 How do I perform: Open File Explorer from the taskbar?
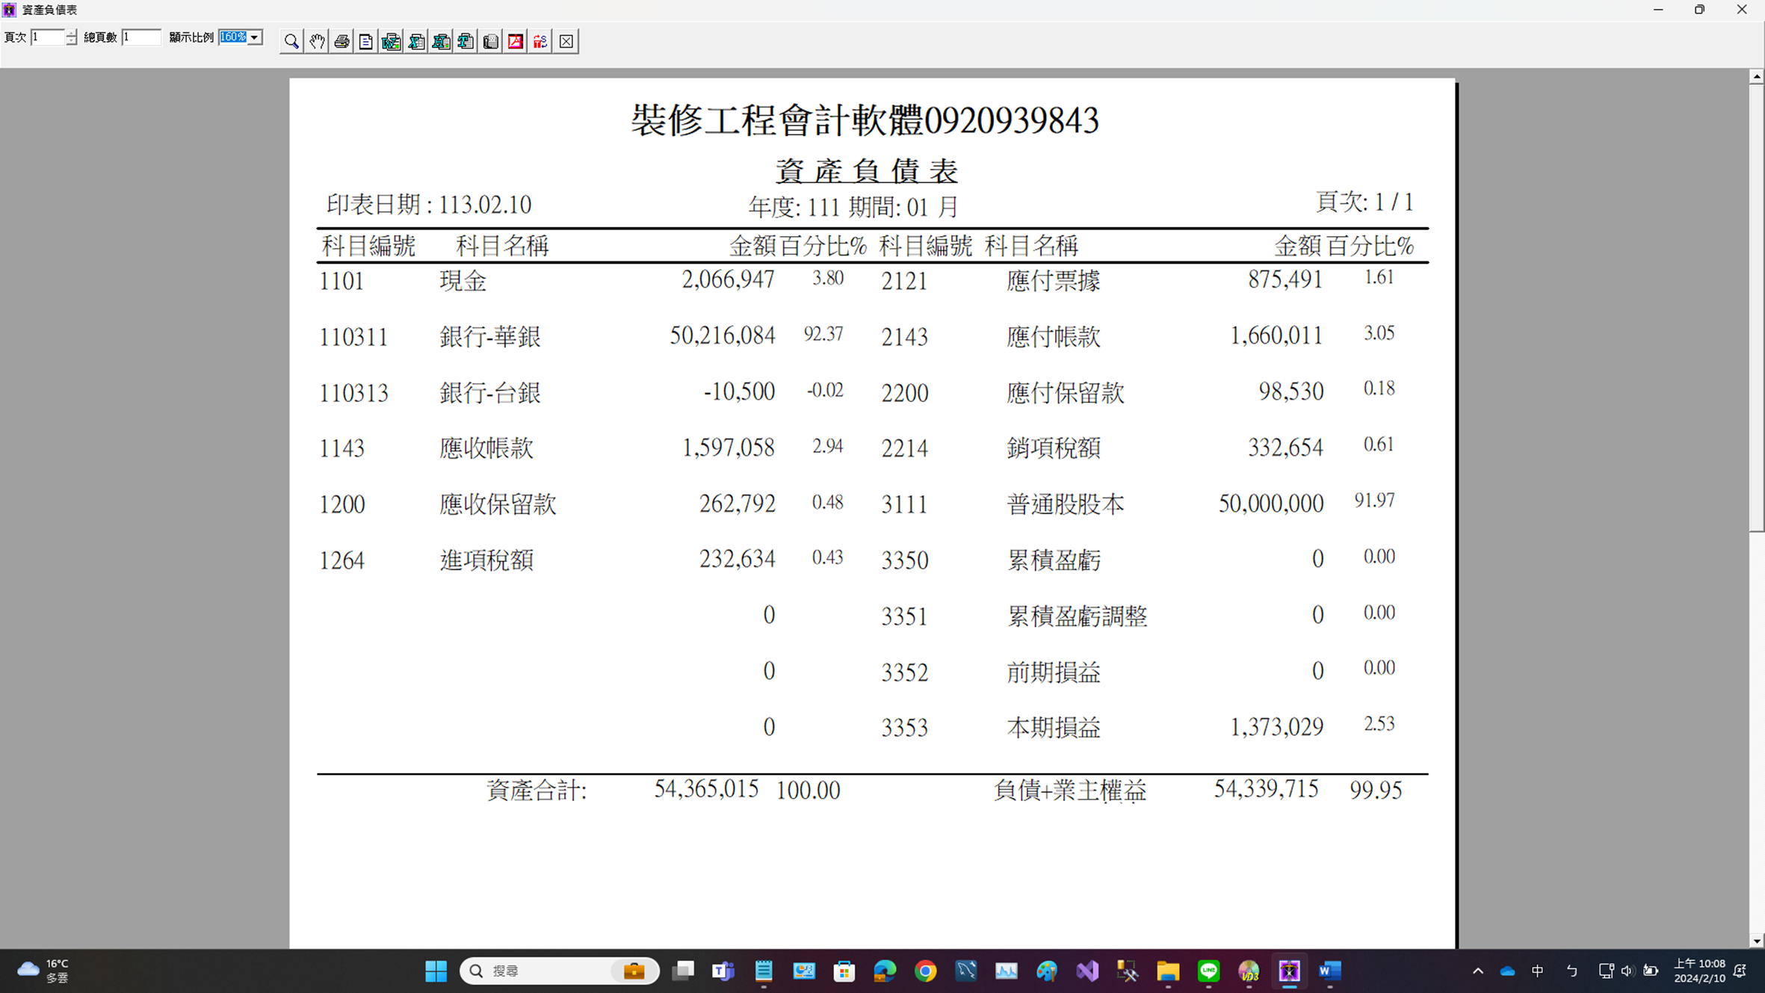1168,971
